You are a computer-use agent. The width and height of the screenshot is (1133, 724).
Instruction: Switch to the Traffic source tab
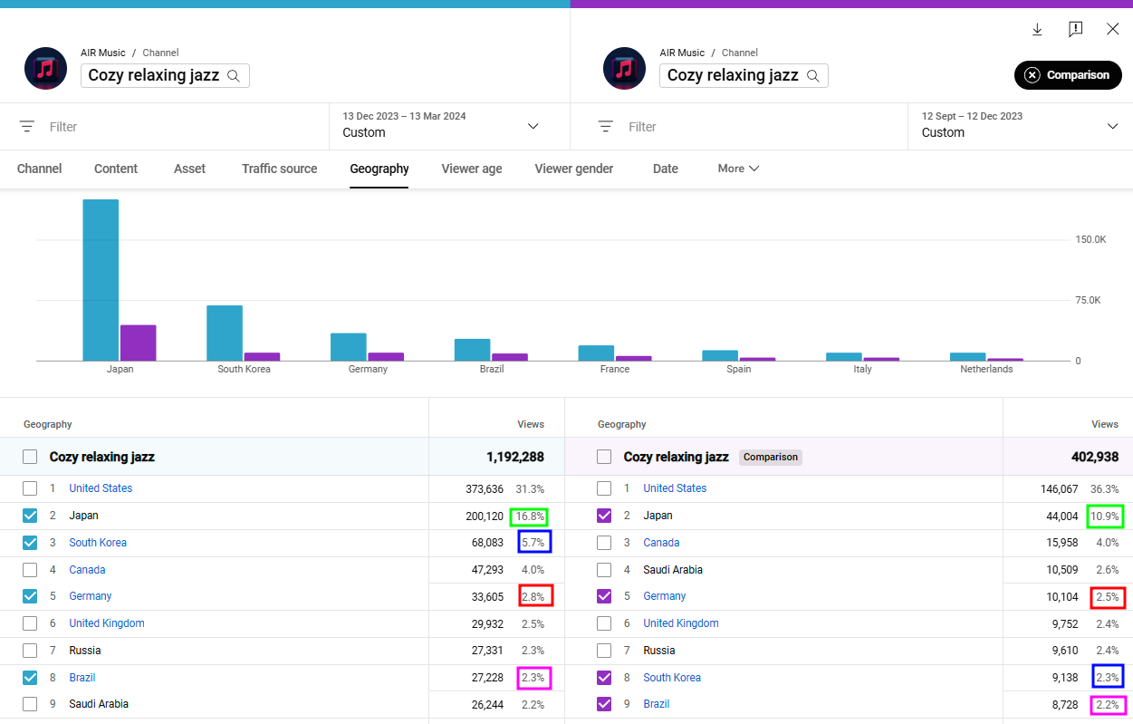coord(279,169)
